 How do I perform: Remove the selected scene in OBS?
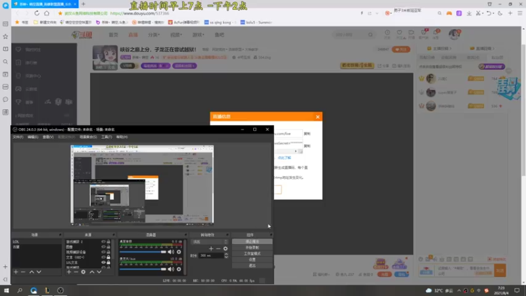tap(23, 272)
